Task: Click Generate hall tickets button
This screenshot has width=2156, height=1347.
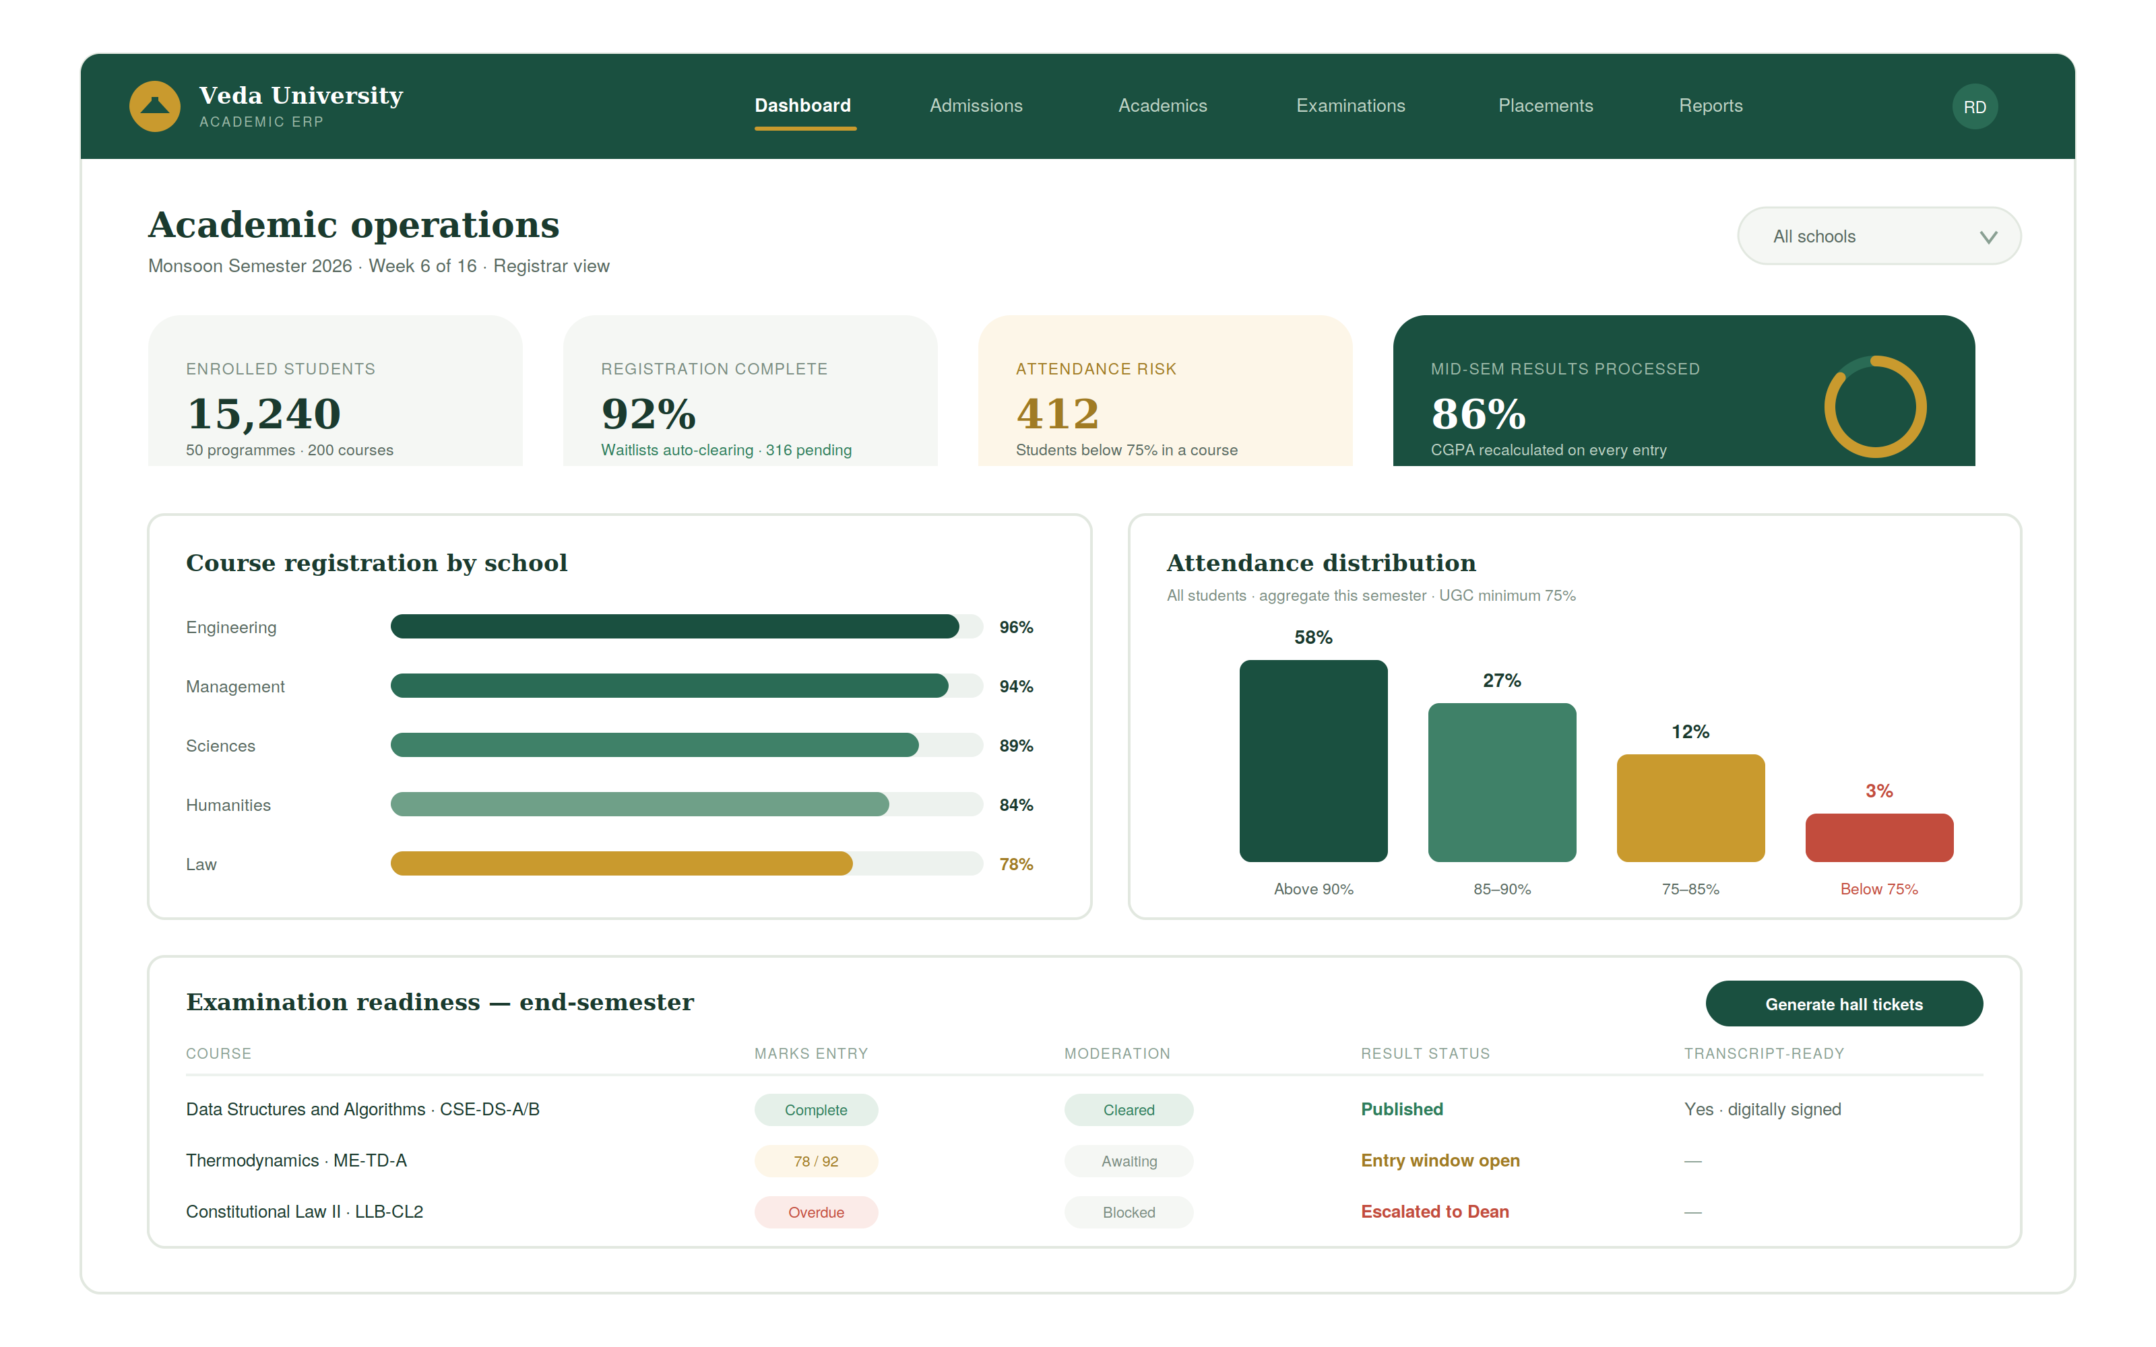Action: click(1843, 1004)
